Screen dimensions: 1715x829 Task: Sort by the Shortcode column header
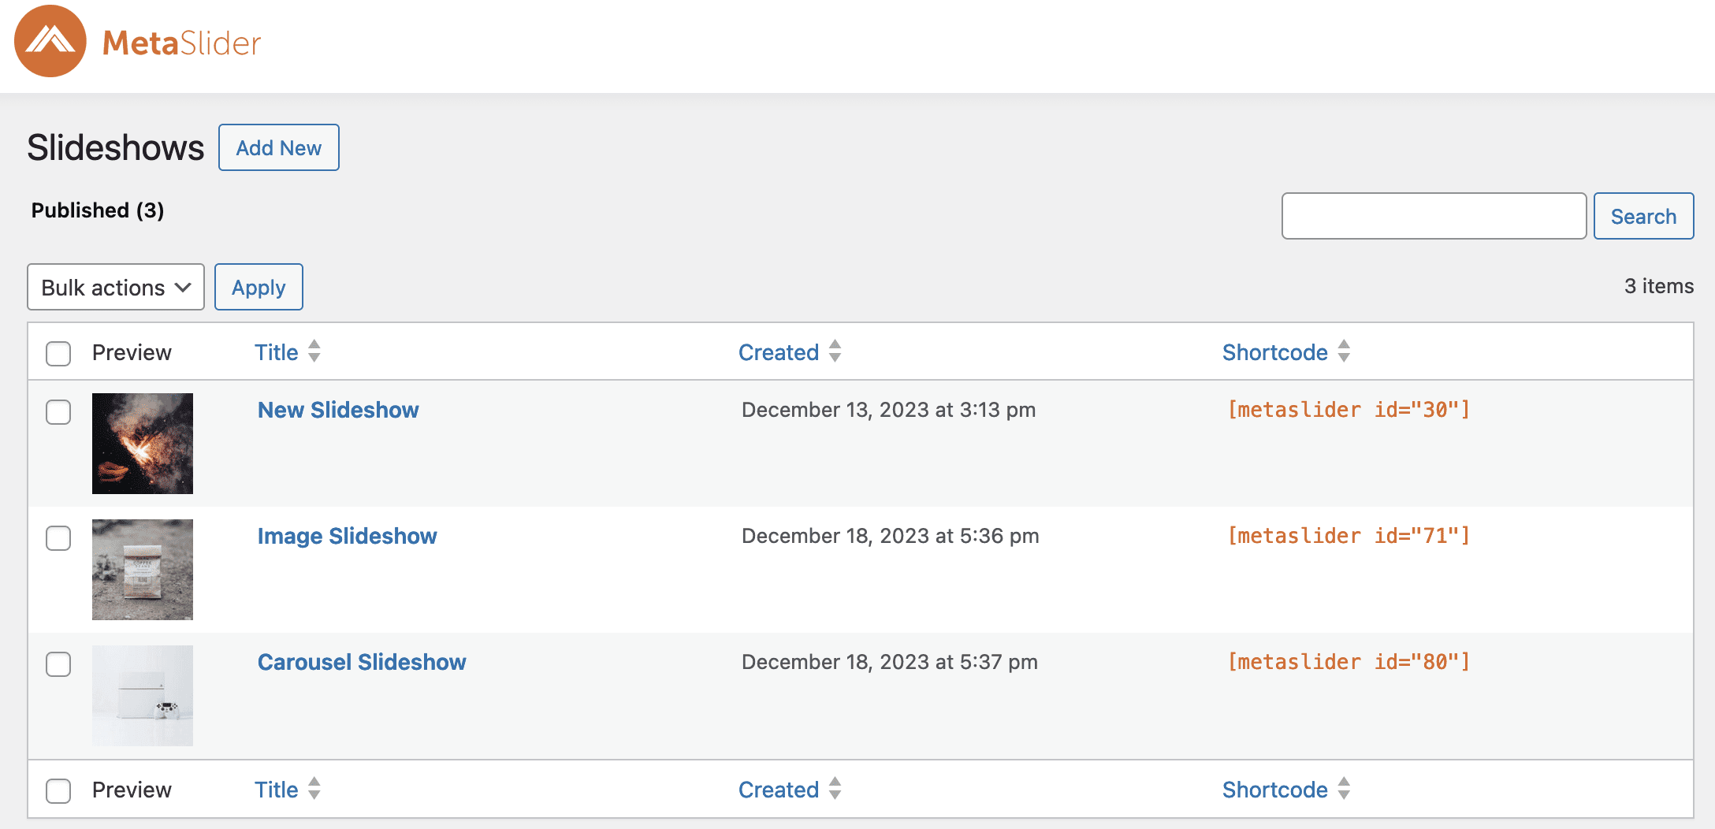point(1274,352)
